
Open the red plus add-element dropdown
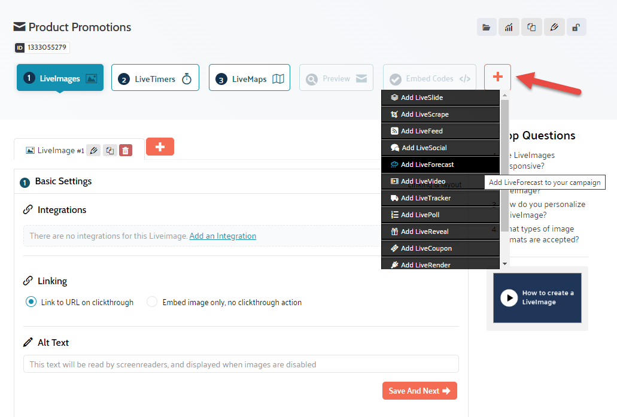[497, 77]
